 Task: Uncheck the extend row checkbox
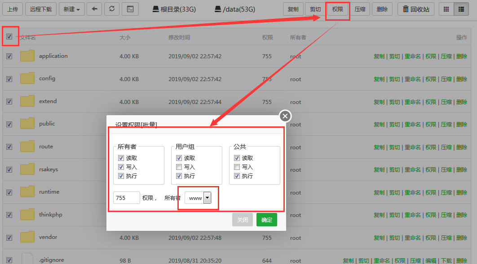[x=9, y=101]
